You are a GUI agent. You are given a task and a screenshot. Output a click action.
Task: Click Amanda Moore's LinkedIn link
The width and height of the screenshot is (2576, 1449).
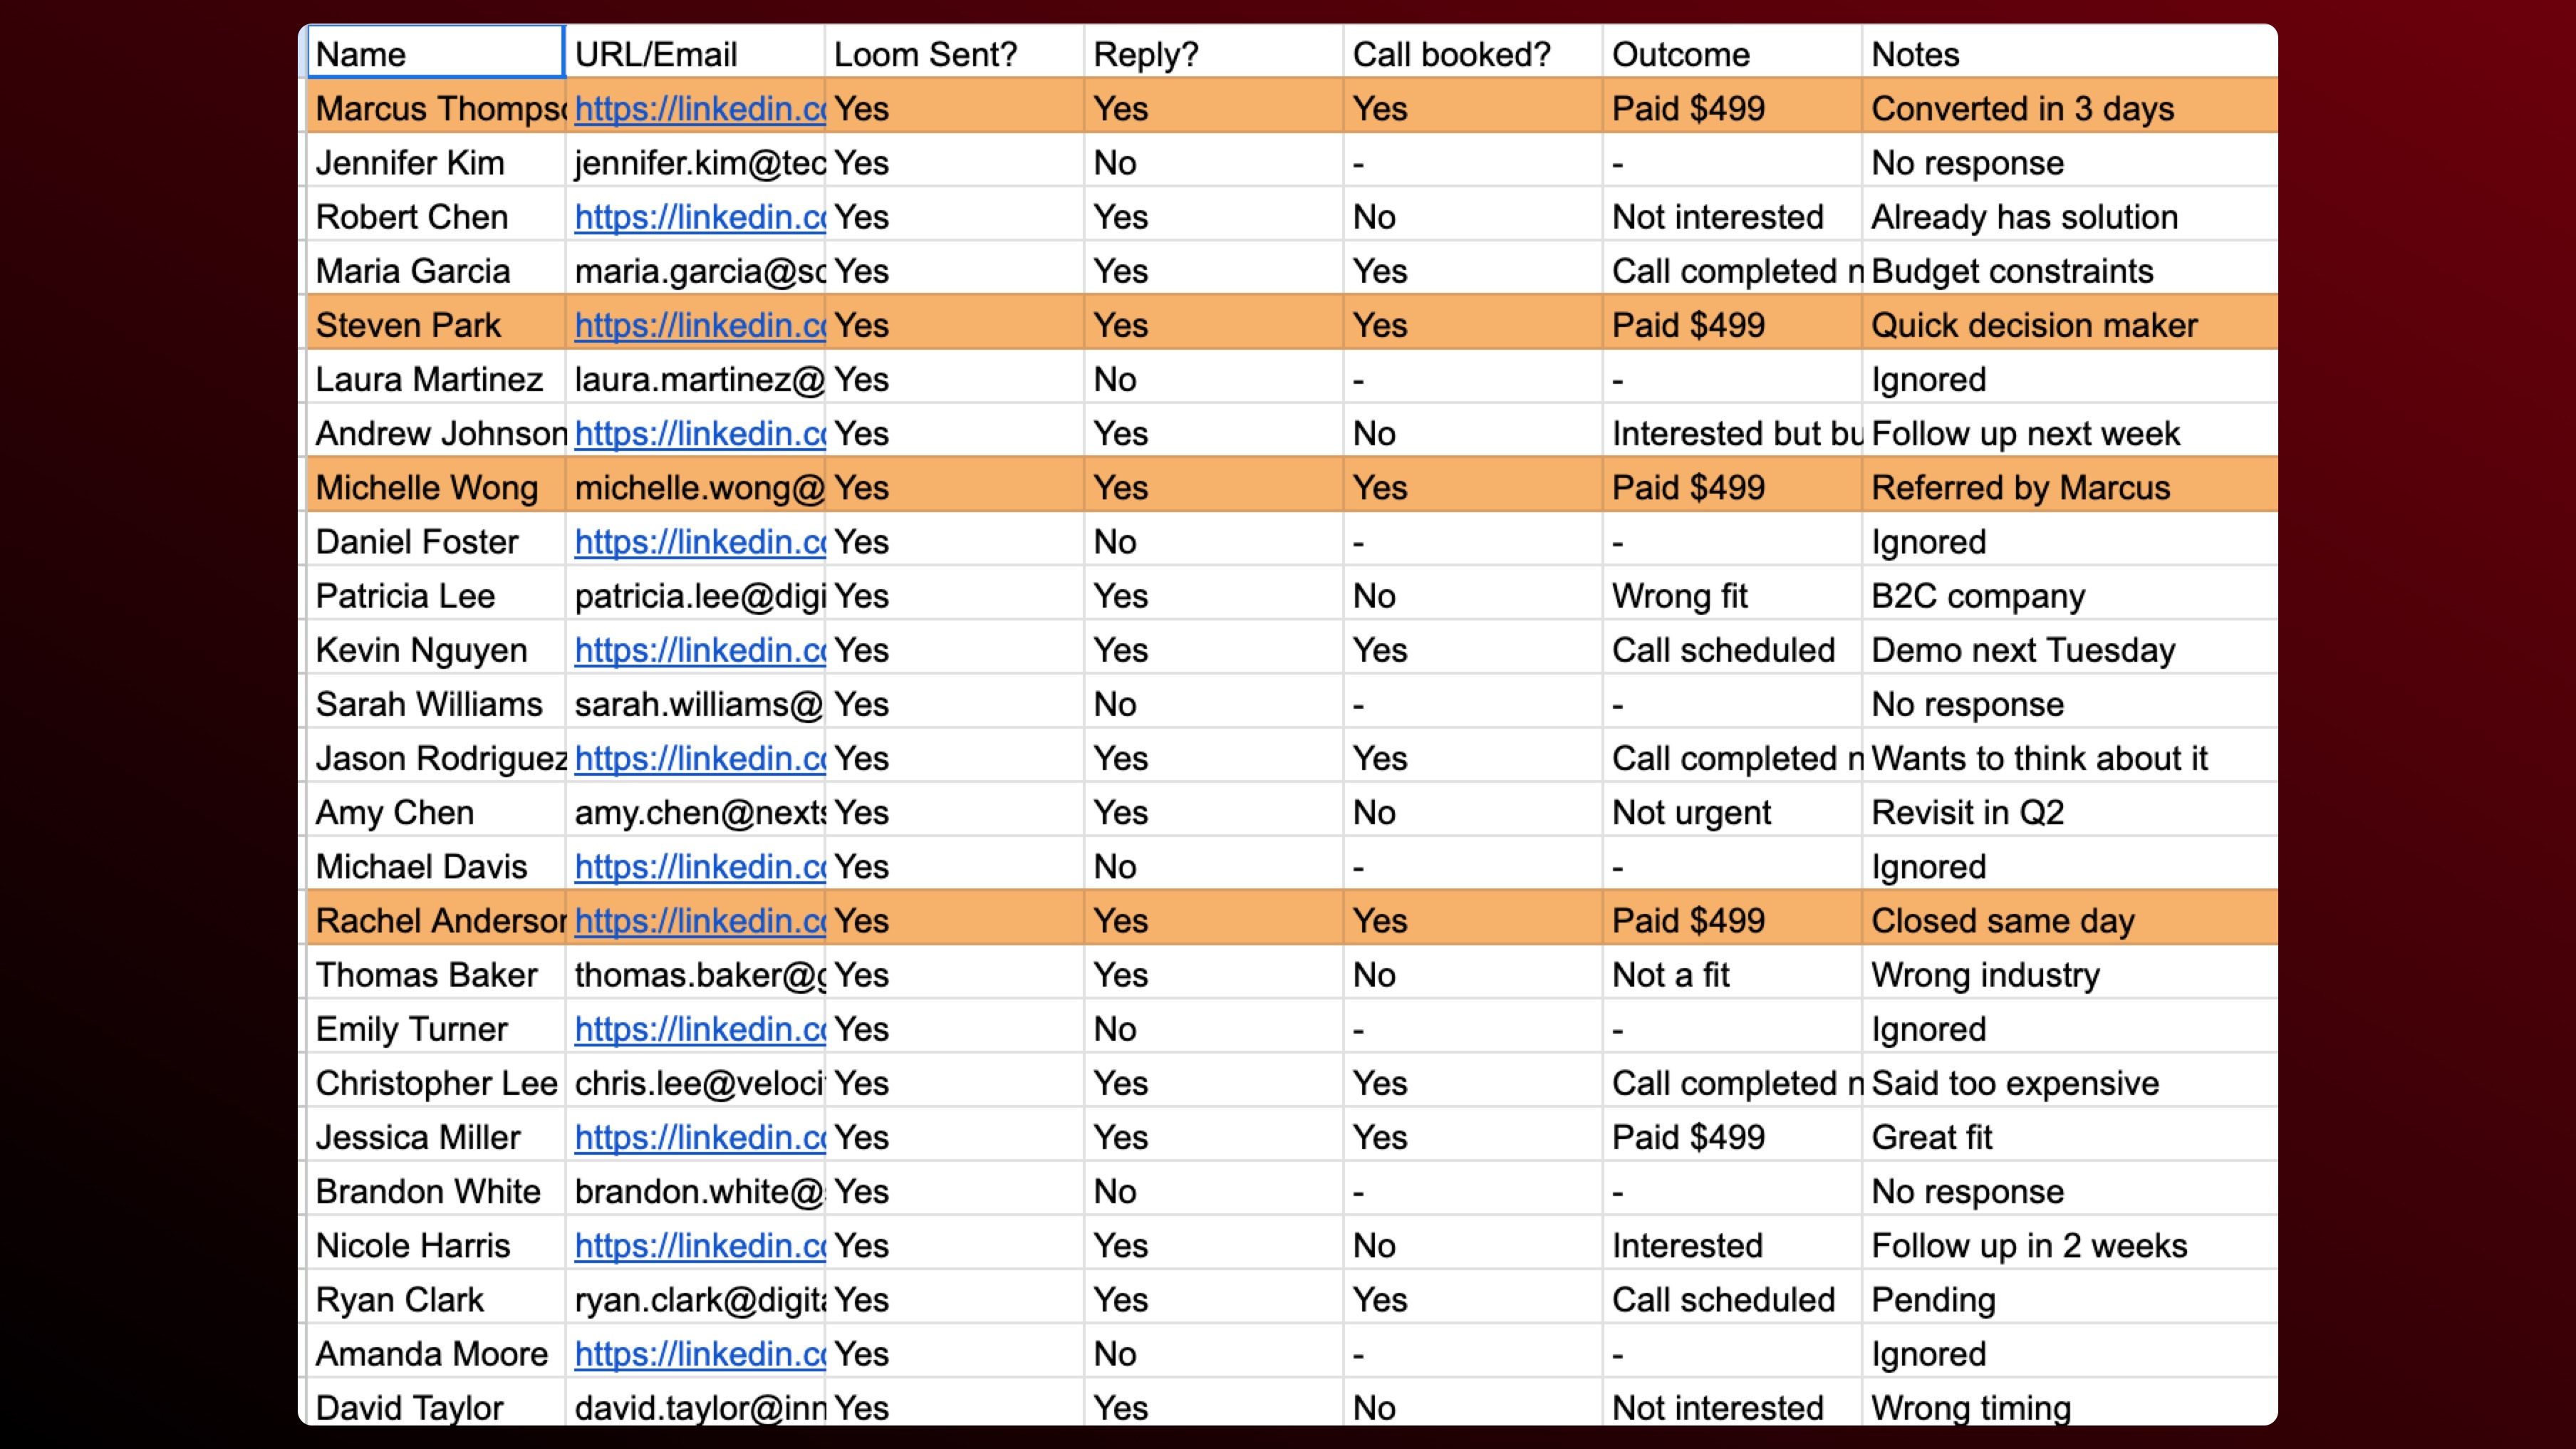[x=699, y=1354]
